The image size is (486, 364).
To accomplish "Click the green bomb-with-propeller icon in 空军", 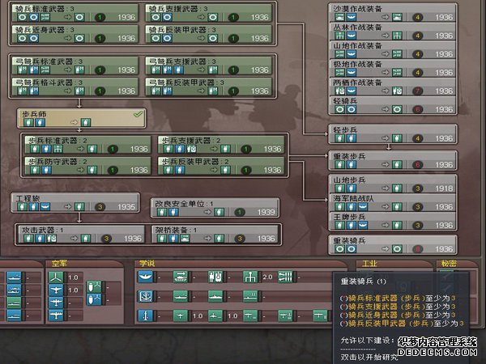I will pos(94,287).
